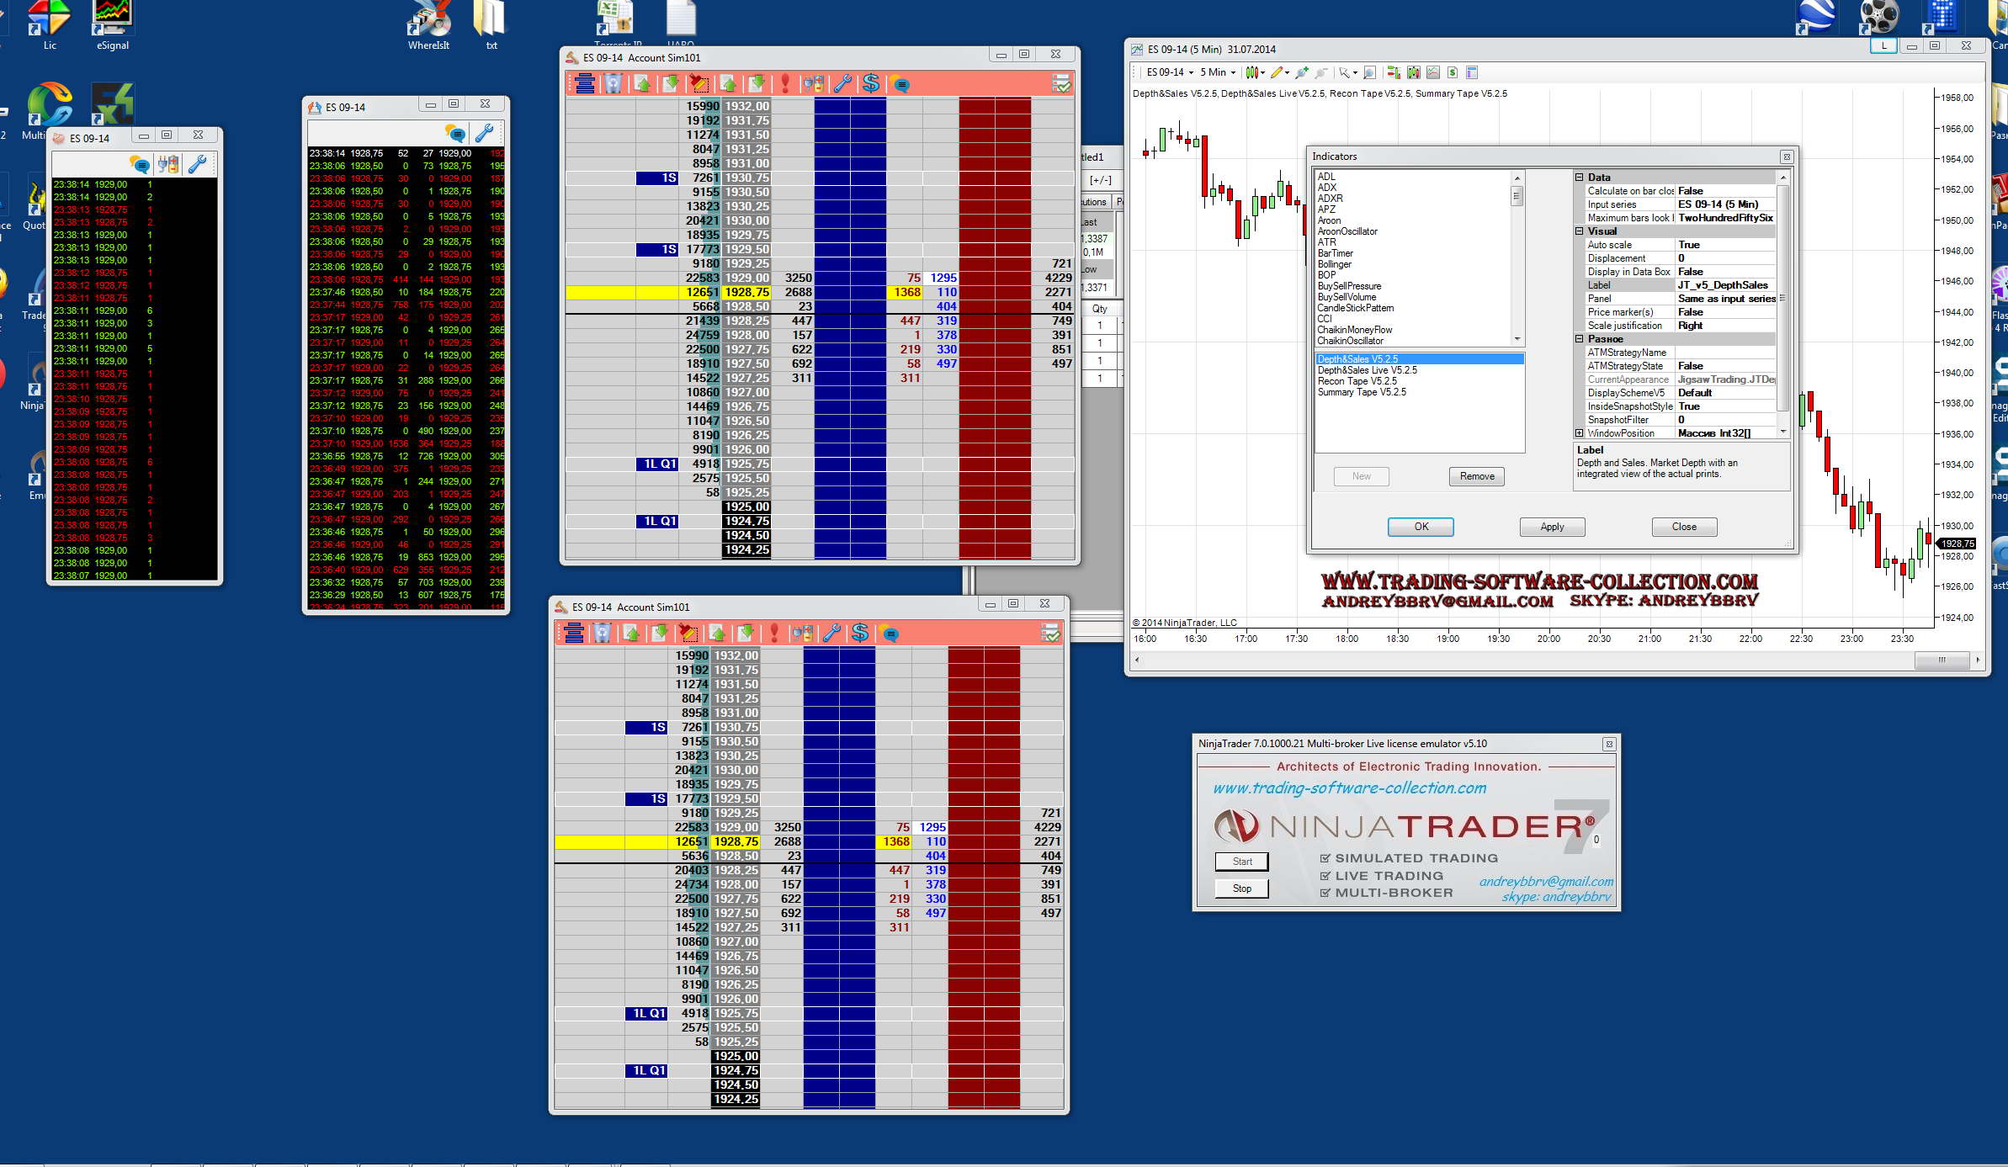Click the zoom in magnifier icon
This screenshot has width=2008, height=1167.
1302,72
